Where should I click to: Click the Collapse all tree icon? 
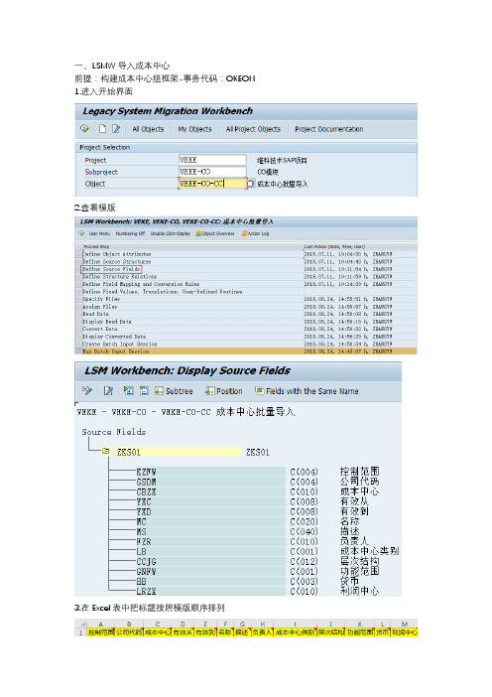(x=144, y=391)
